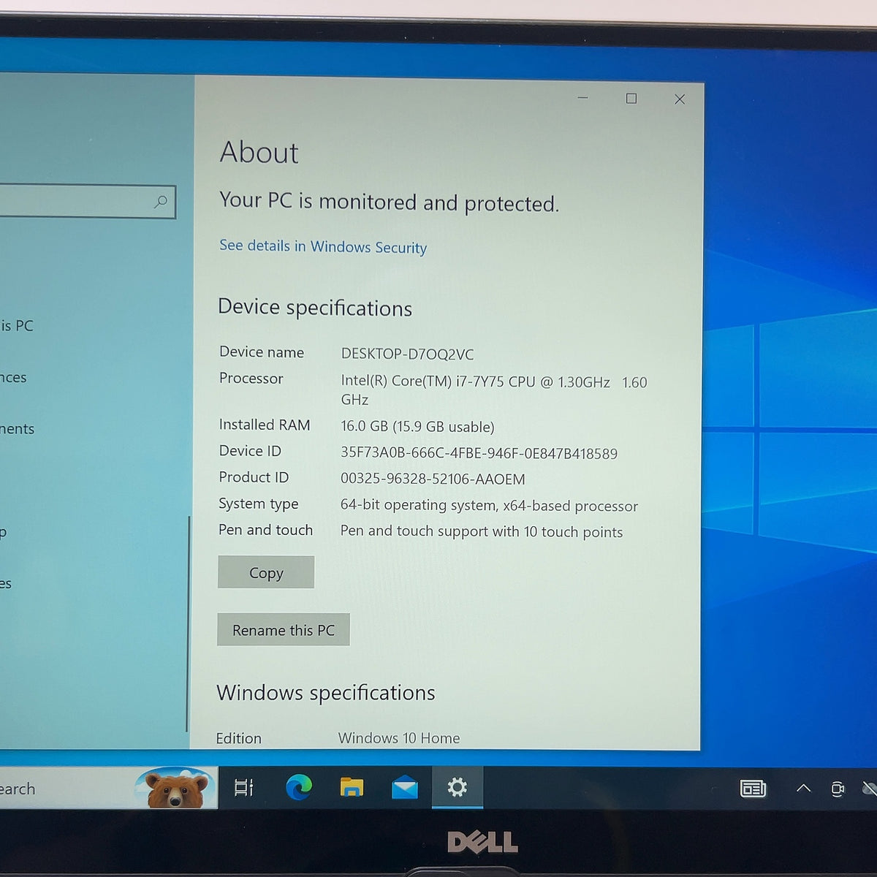Click the Settings gear icon on the taskbar
This screenshot has height=877, width=877.
click(457, 787)
